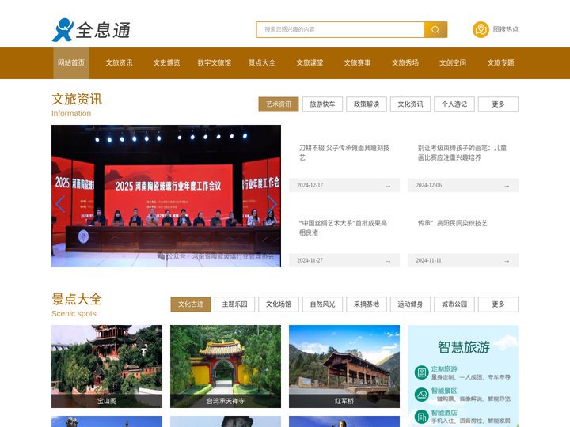Select the 政策解读 tab
Image resolution: width=570 pixels, height=427 pixels.
[367, 104]
